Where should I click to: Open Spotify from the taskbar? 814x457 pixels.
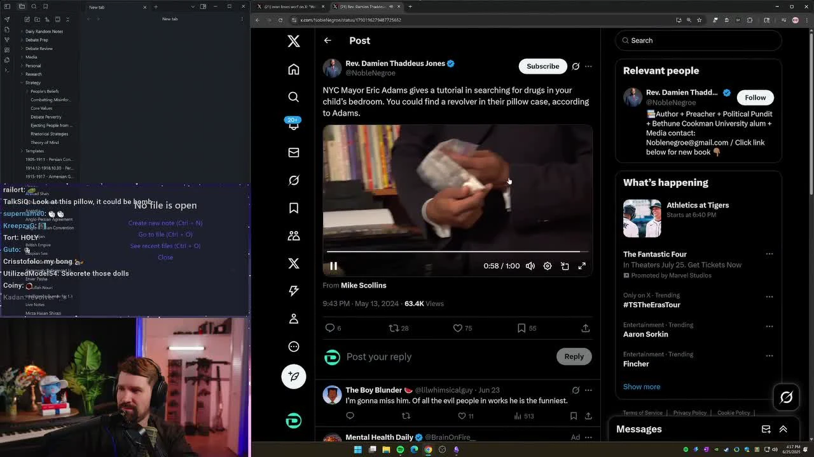click(x=400, y=449)
